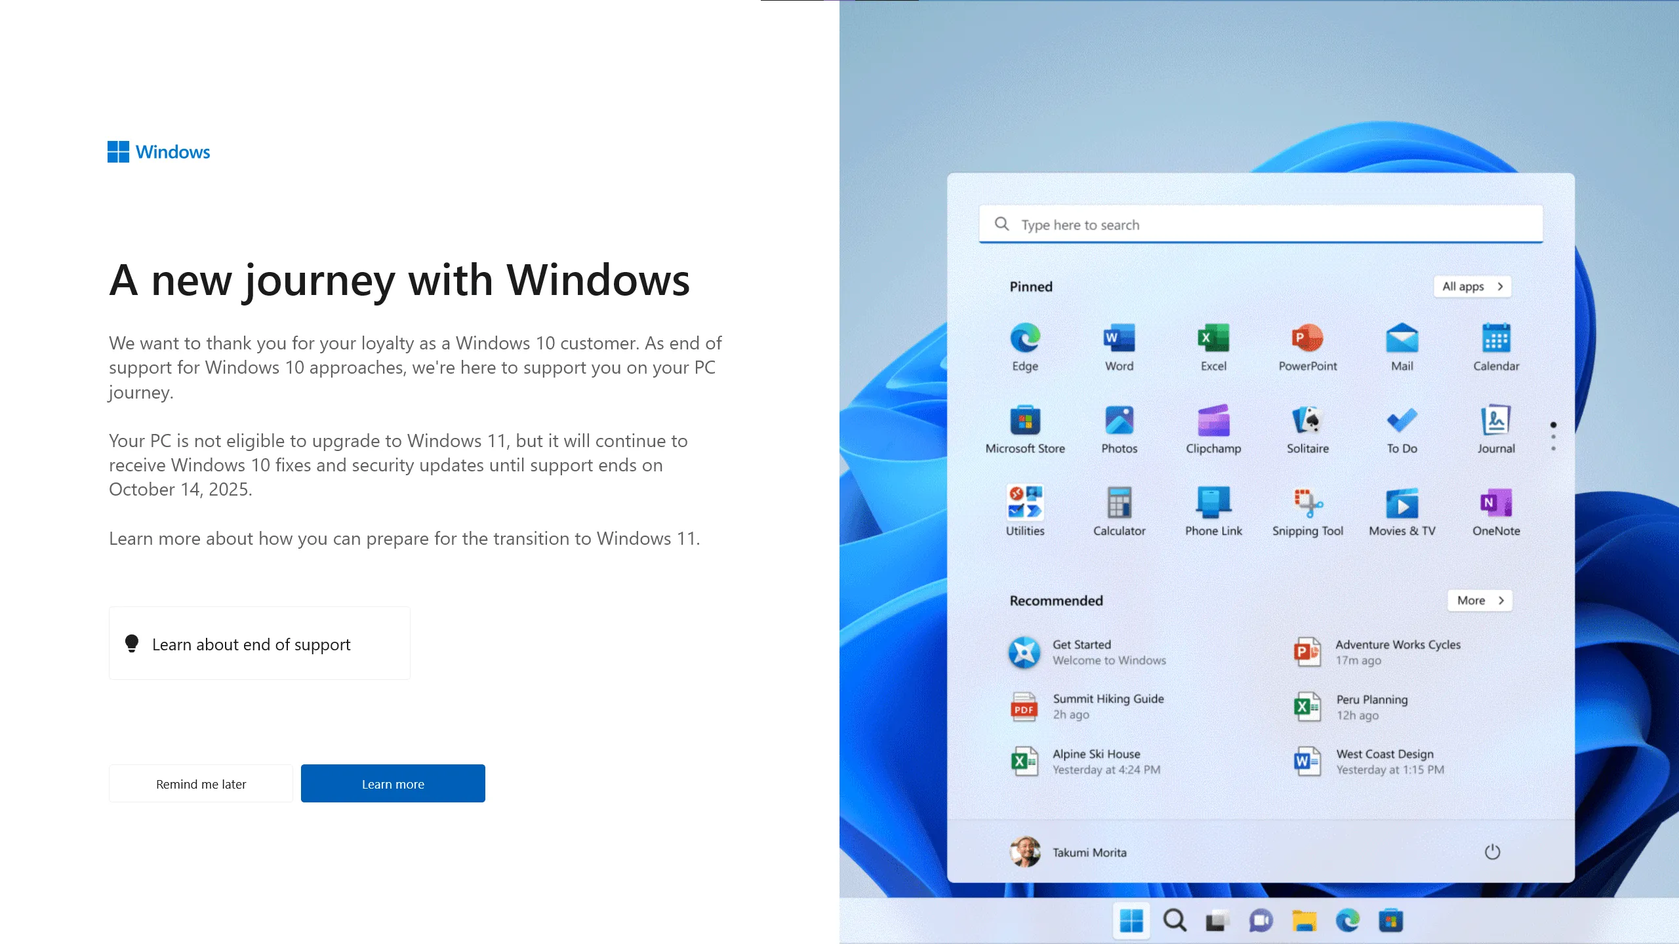
Task: Click Learn more button
Action: (392, 783)
